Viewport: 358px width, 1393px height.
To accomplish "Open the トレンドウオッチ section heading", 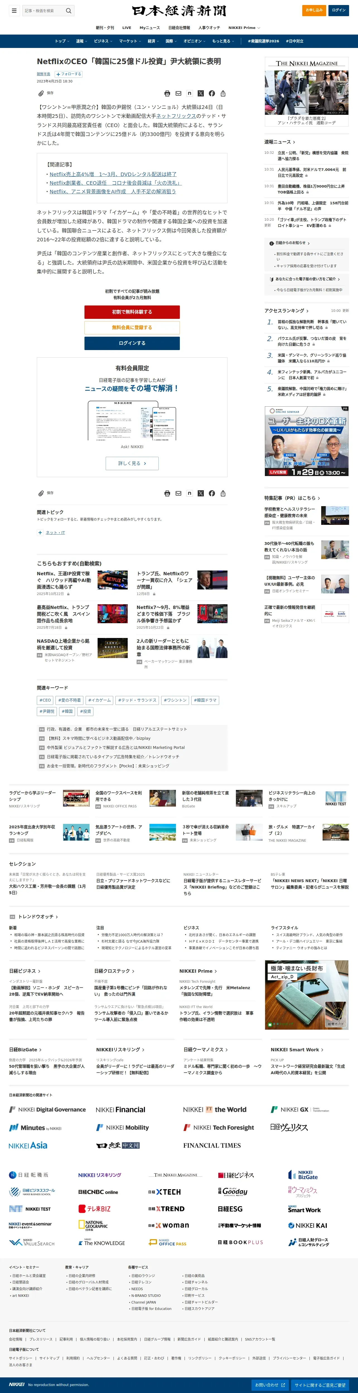I will 38,917.
